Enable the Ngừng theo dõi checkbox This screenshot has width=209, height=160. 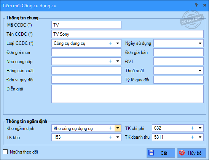click(5, 152)
